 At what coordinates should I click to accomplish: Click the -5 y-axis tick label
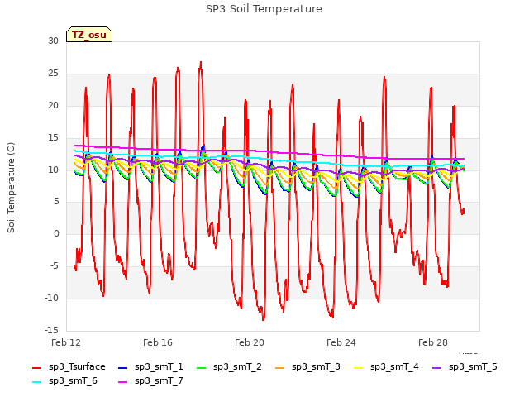click(53, 266)
